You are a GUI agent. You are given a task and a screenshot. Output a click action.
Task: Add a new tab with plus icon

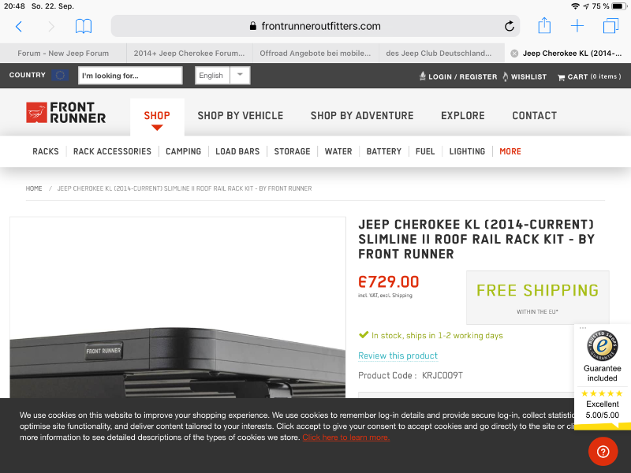tap(577, 26)
